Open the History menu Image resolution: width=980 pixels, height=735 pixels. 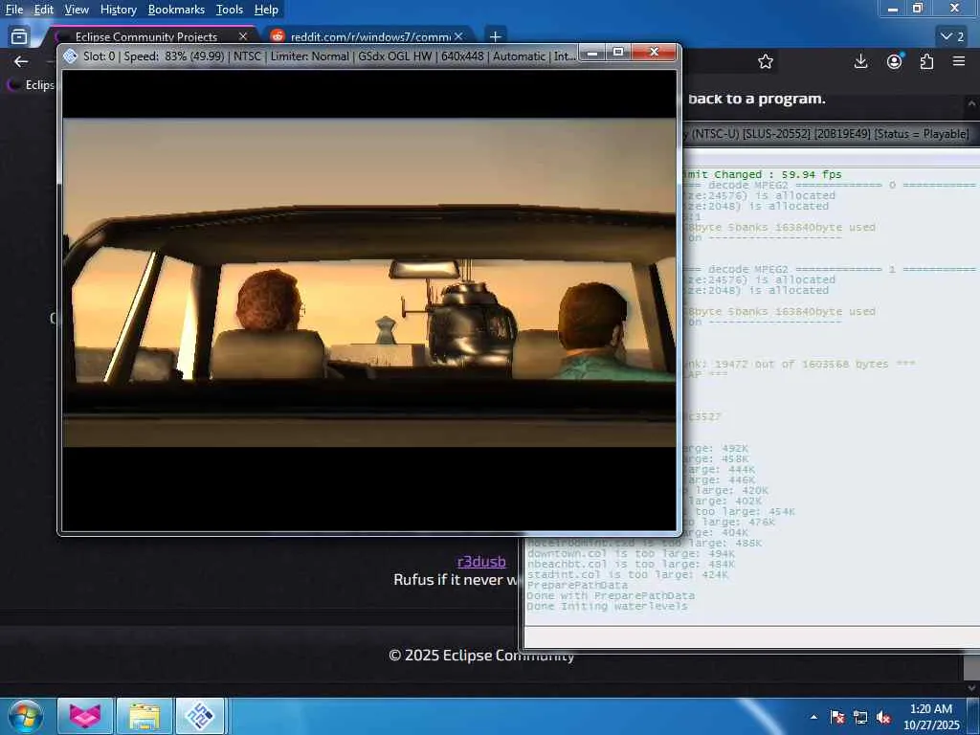coord(118,10)
